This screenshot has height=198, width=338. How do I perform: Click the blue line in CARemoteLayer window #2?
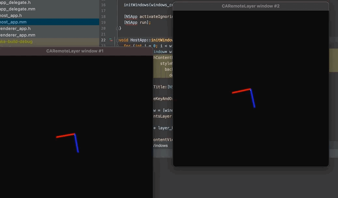(253, 98)
